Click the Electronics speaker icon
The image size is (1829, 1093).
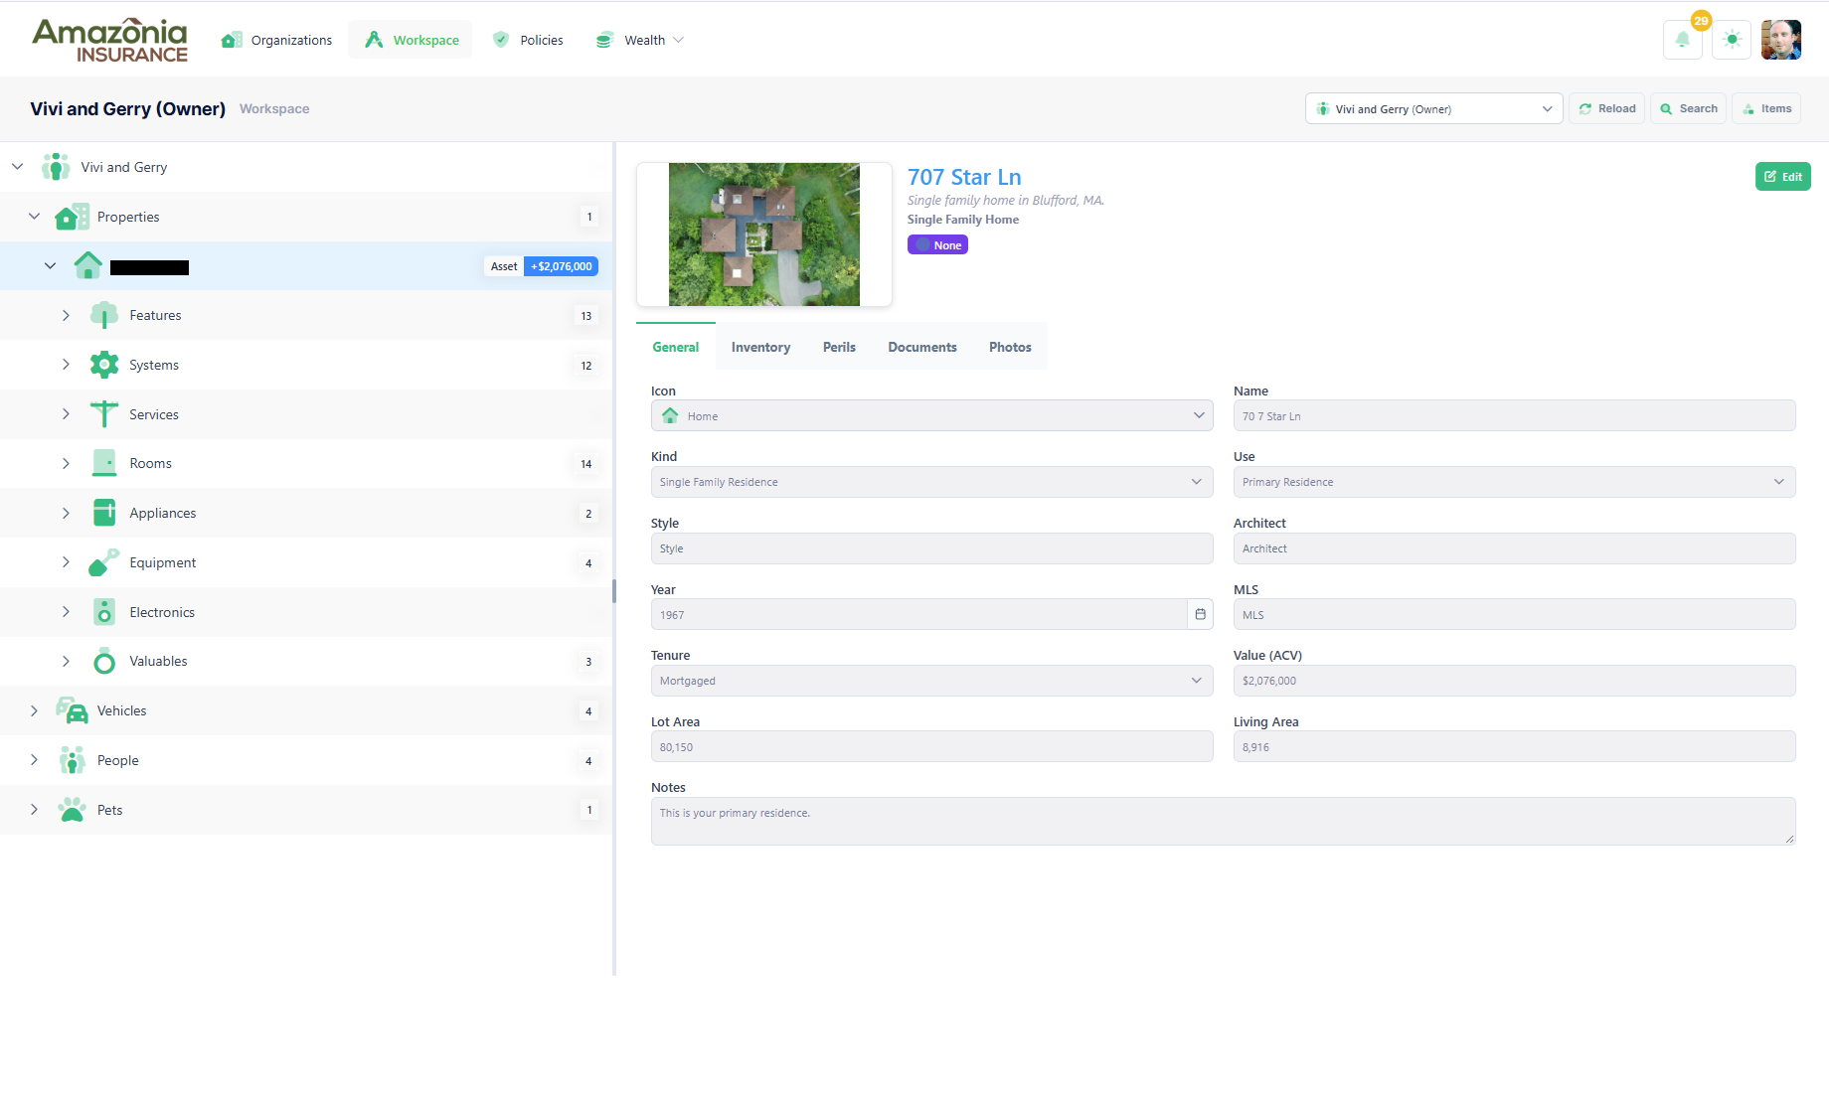pos(104,612)
